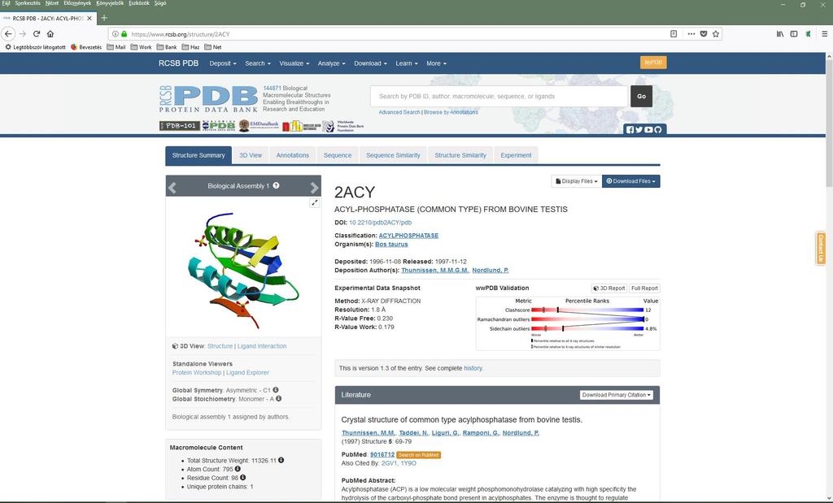Open the Library icon in Firefox toolbar
This screenshot has width=833, height=503.
[x=780, y=34]
